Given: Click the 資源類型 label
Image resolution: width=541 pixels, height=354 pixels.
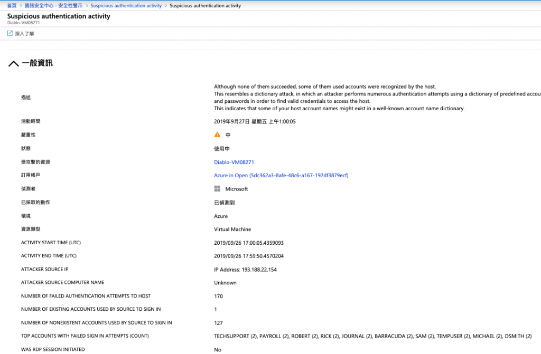Looking at the screenshot, I should pyautogui.click(x=31, y=229).
